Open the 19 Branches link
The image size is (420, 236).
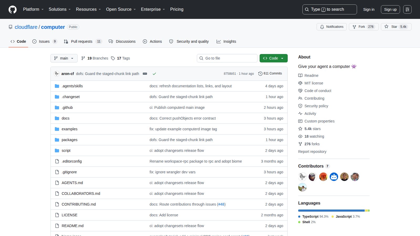coord(95,58)
